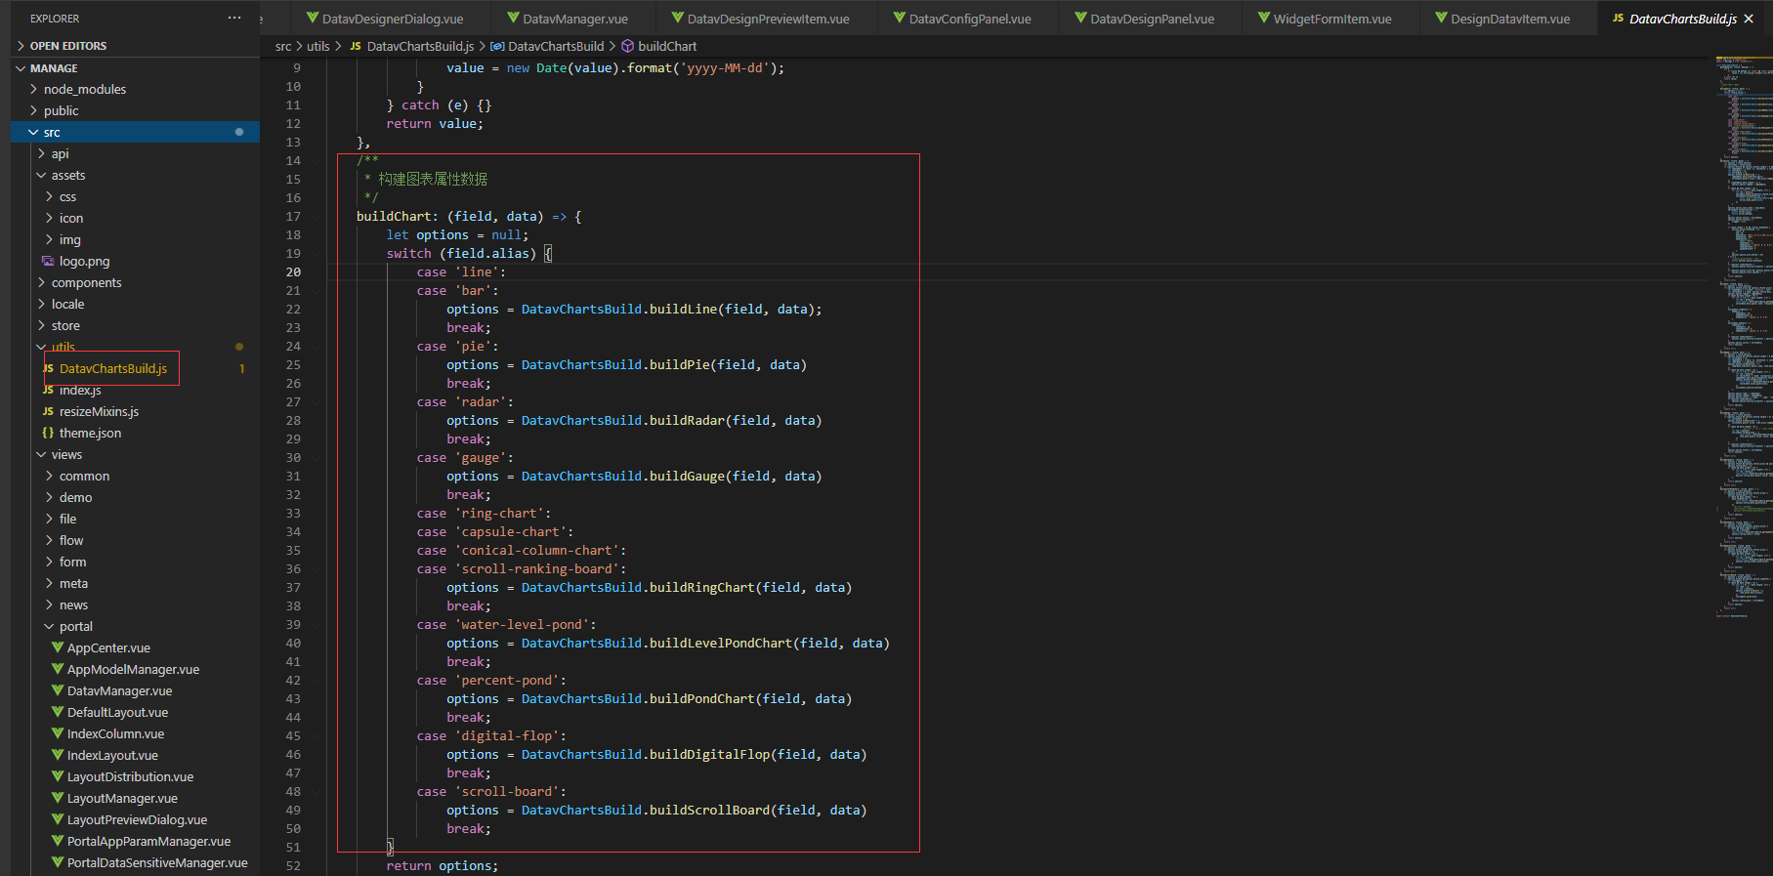Open resizeMixins.js from the file tree
1773x876 pixels.
coord(99,411)
